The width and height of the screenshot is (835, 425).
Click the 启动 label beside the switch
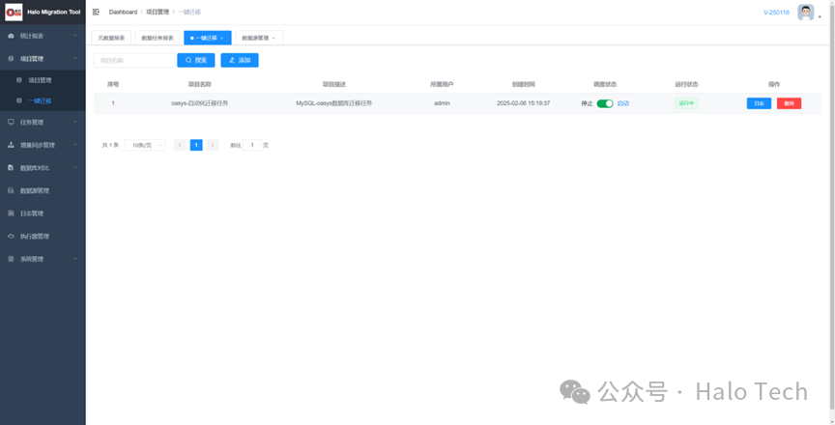click(x=623, y=103)
